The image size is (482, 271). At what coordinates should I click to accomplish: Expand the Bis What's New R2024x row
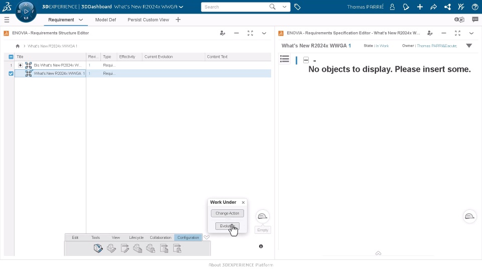click(x=20, y=65)
